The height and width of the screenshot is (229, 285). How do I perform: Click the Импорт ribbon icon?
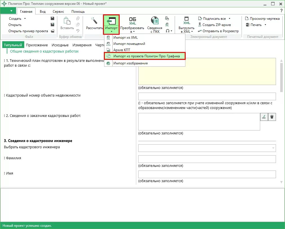111,21
